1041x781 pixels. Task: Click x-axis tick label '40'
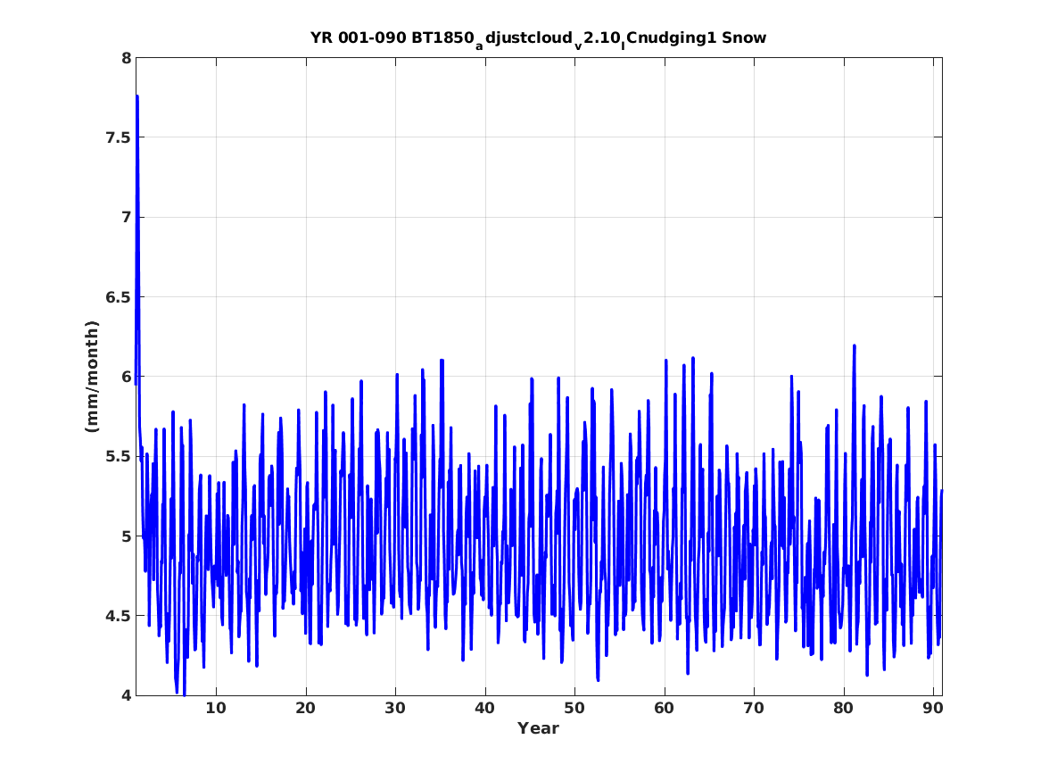[x=484, y=708]
